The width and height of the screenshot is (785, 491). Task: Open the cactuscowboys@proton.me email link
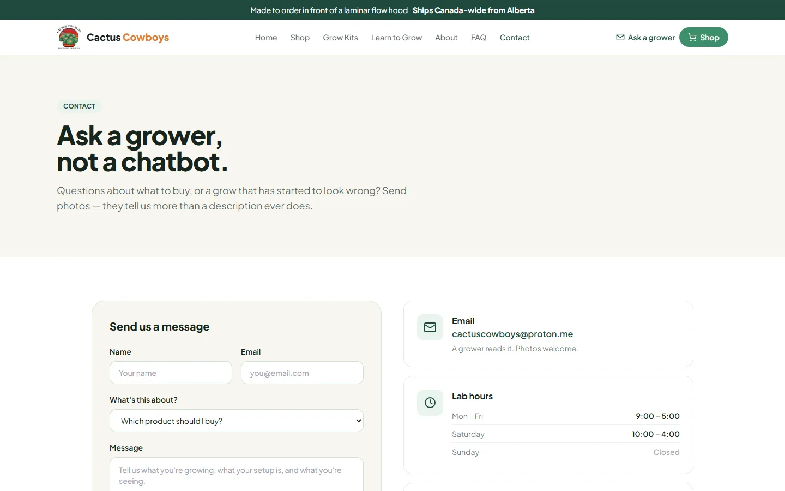(512, 334)
